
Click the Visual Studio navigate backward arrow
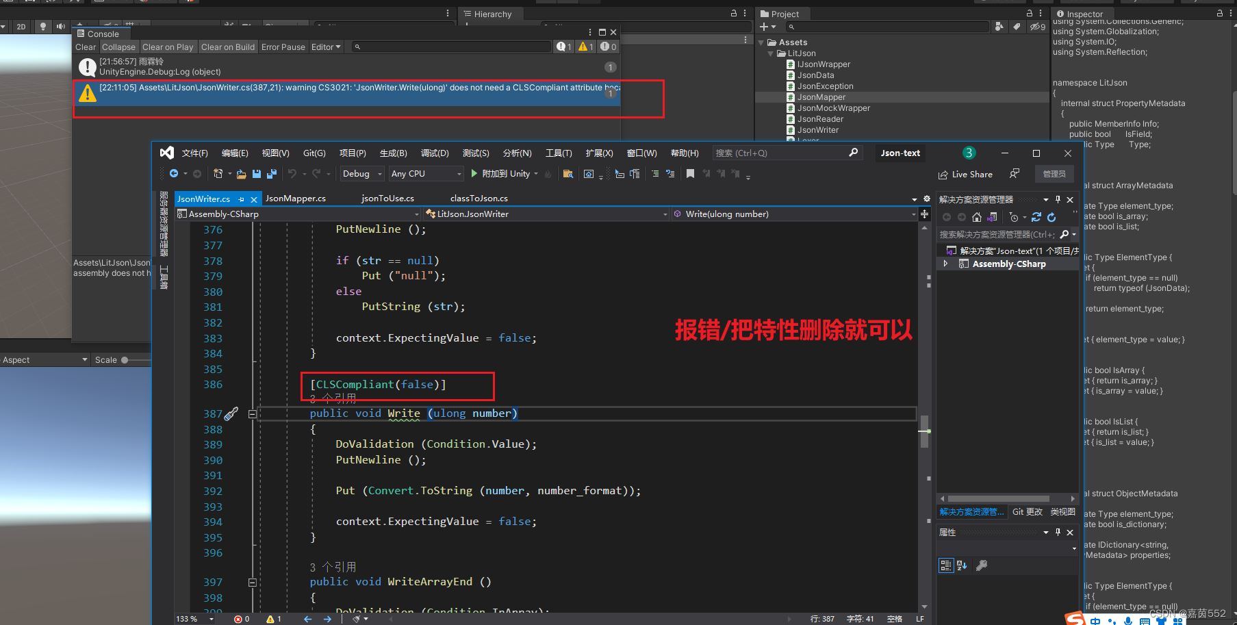point(174,174)
